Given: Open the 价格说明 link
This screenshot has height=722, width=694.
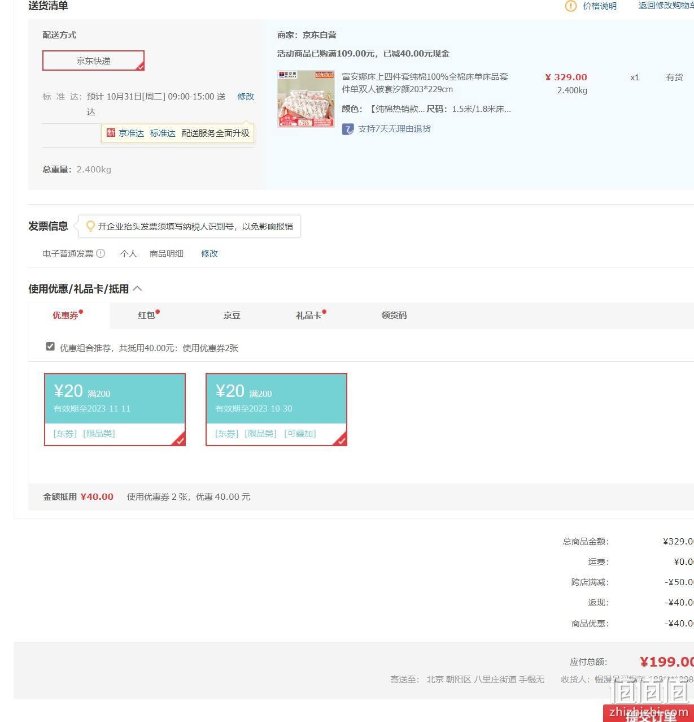Looking at the screenshot, I should coord(600,6).
